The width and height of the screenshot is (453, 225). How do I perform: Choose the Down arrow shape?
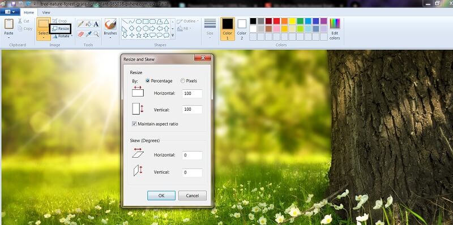tap(125, 35)
